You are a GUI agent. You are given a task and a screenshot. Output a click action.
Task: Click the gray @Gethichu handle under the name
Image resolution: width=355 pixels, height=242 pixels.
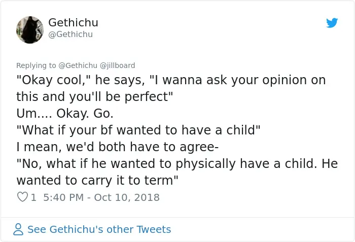point(70,34)
